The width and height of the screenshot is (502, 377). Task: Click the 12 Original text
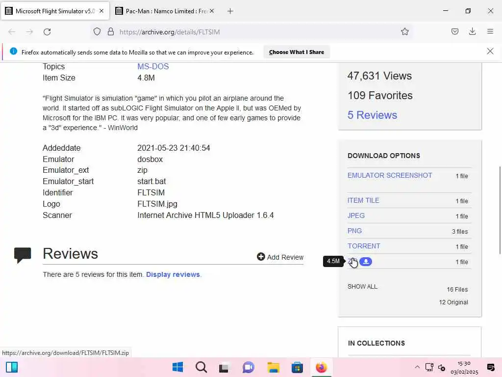pyautogui.click(x=453, y=302)
